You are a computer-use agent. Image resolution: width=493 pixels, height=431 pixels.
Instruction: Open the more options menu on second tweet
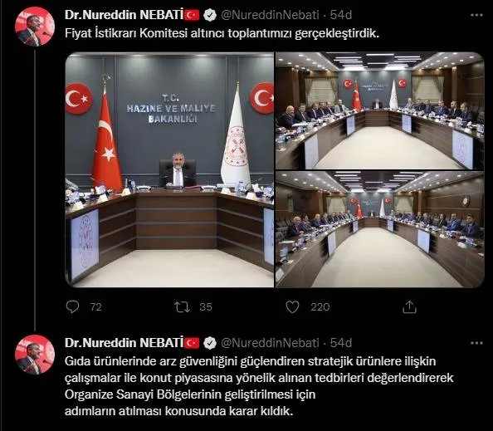476,343
